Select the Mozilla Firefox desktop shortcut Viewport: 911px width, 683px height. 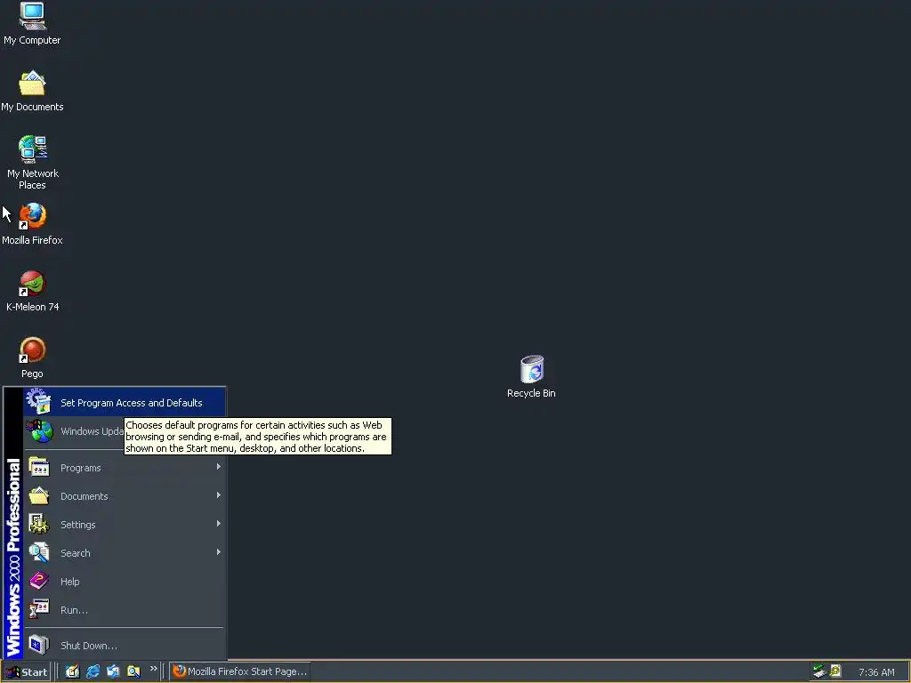pos(32,224)
